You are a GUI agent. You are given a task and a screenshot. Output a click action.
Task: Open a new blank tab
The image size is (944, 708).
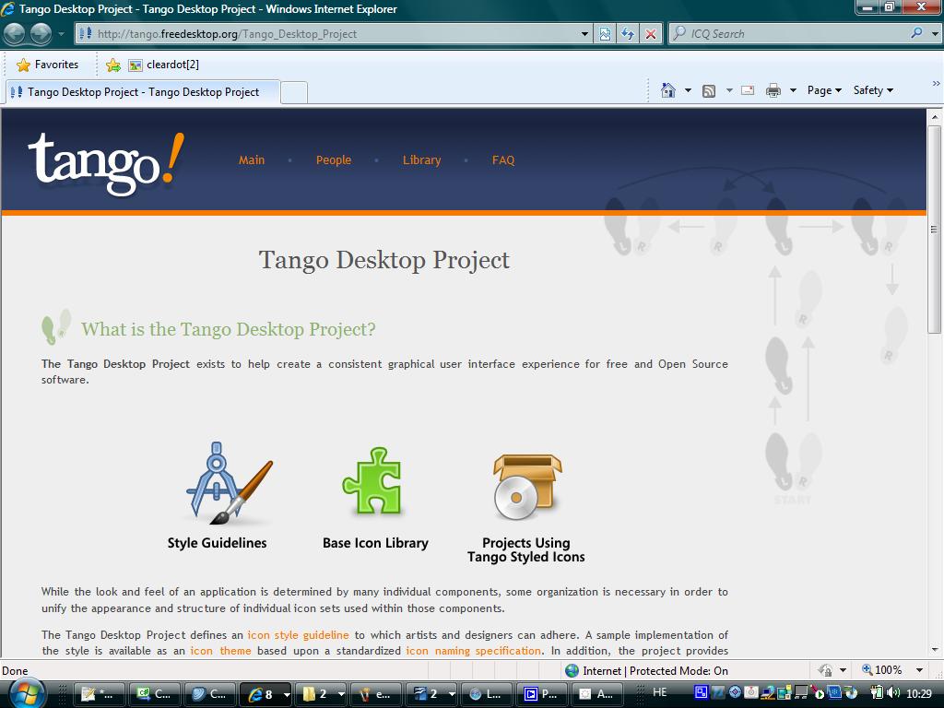[294, 93]
